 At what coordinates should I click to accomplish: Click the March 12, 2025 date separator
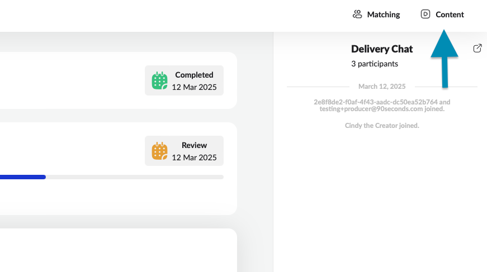tap(382, 87)
